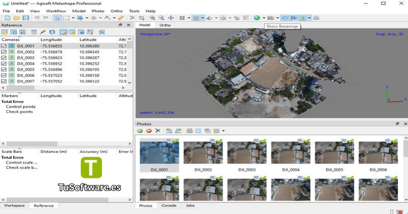Open the Show Cameras dropdown arrow

277,18
